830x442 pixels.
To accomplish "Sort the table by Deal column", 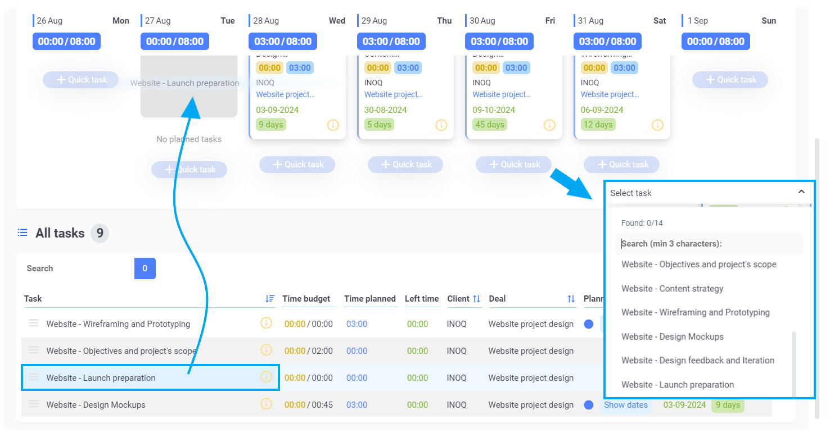I will coord(571,299).
